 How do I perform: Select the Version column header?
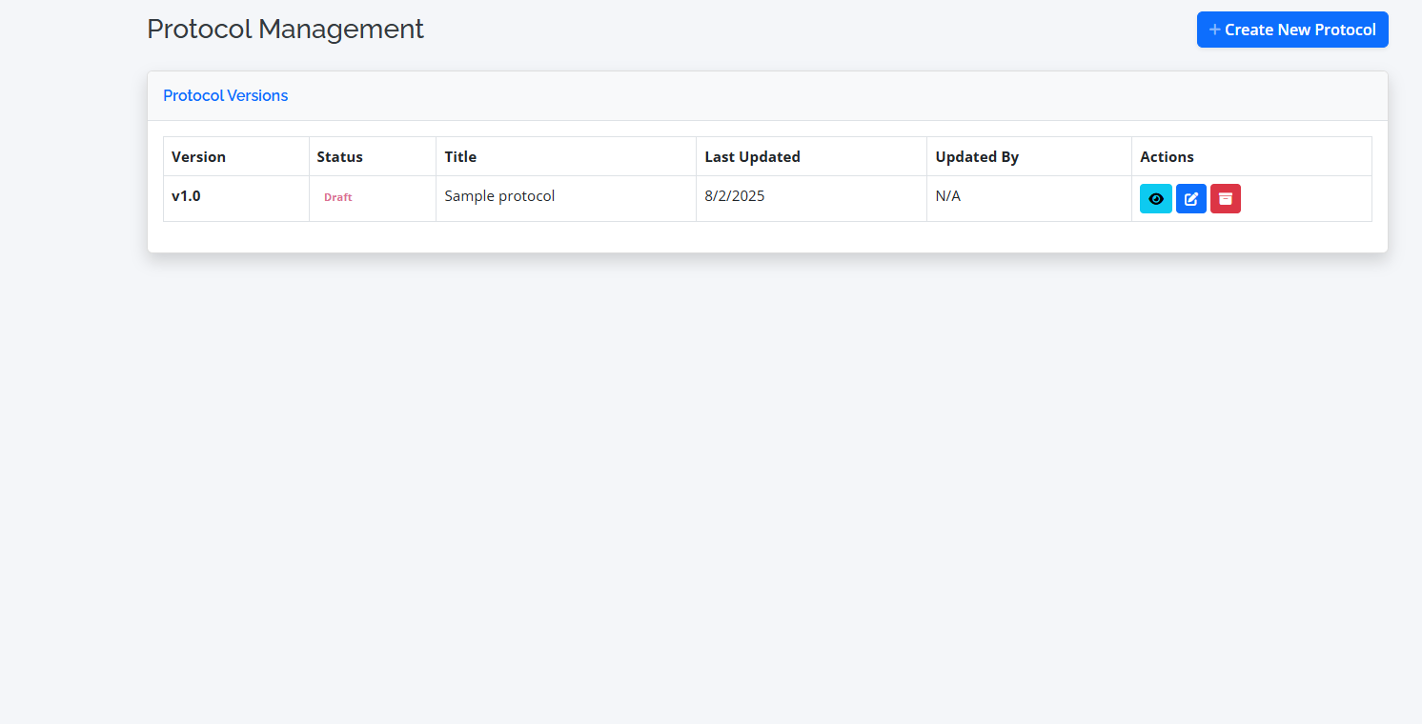198,157
